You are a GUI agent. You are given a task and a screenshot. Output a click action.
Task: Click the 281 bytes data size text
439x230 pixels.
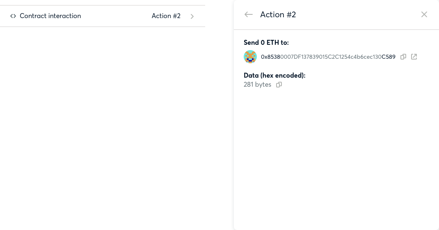click(x=257, y=85)
